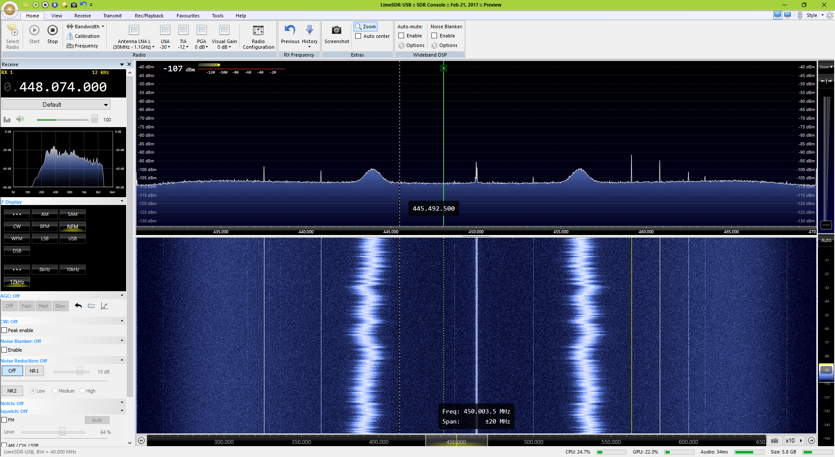Viewport: 835px width, 457px height.
Task: Select Medium NR2 radio option
Action: point(55,391)
